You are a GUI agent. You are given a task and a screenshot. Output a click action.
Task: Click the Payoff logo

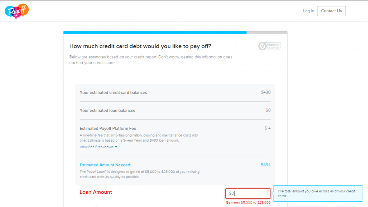coord(17,11)
